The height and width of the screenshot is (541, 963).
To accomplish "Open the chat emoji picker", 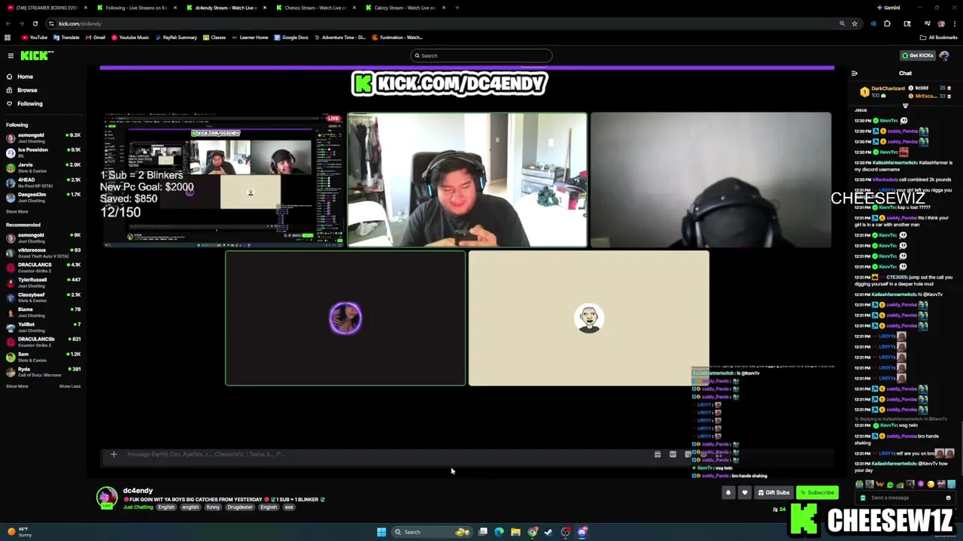I will coord(948,498).
